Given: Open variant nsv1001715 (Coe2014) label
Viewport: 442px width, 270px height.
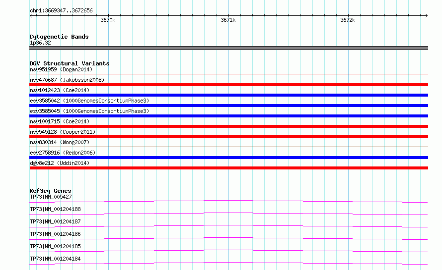Looking at the screenshot, I should pyautogui.click(x=60, y=121).
